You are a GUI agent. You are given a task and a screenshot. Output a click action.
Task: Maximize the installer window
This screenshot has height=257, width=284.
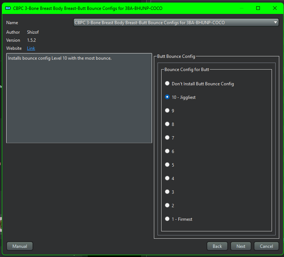tap(258, 8)
